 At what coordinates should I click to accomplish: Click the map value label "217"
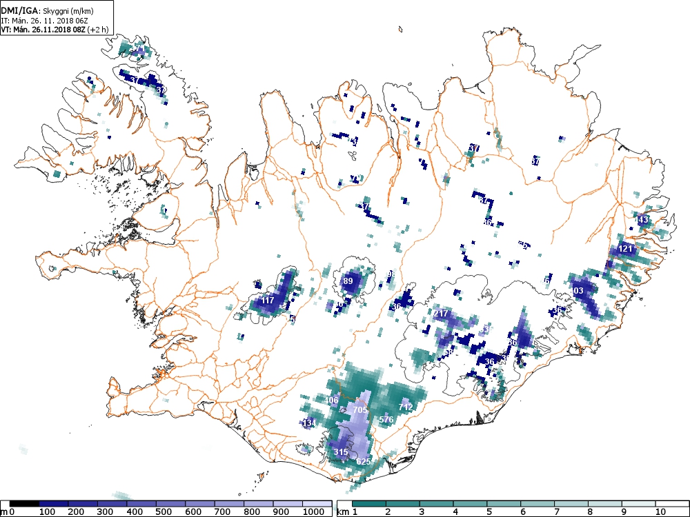pos(440,314)
